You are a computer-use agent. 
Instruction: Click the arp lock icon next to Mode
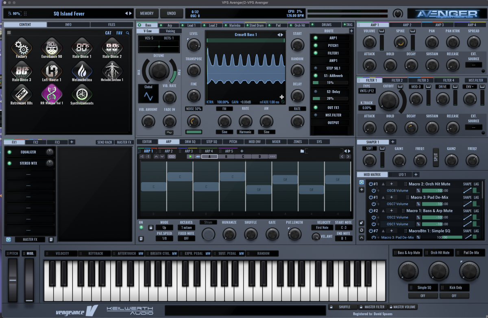pos(151,228)
